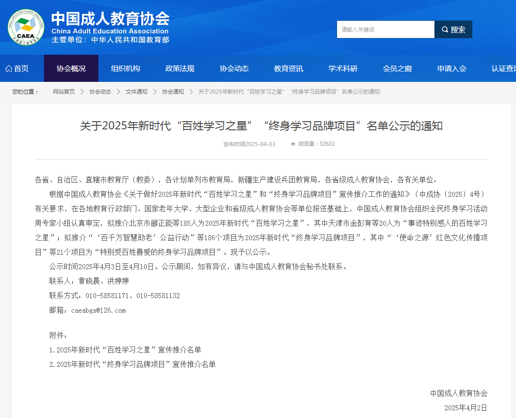Image resolution: width=516 pixels, height=418 pixels.
Task: Click 主管单位：中华人民共和国教育部 text in header
Action: [x=110, y=40]
